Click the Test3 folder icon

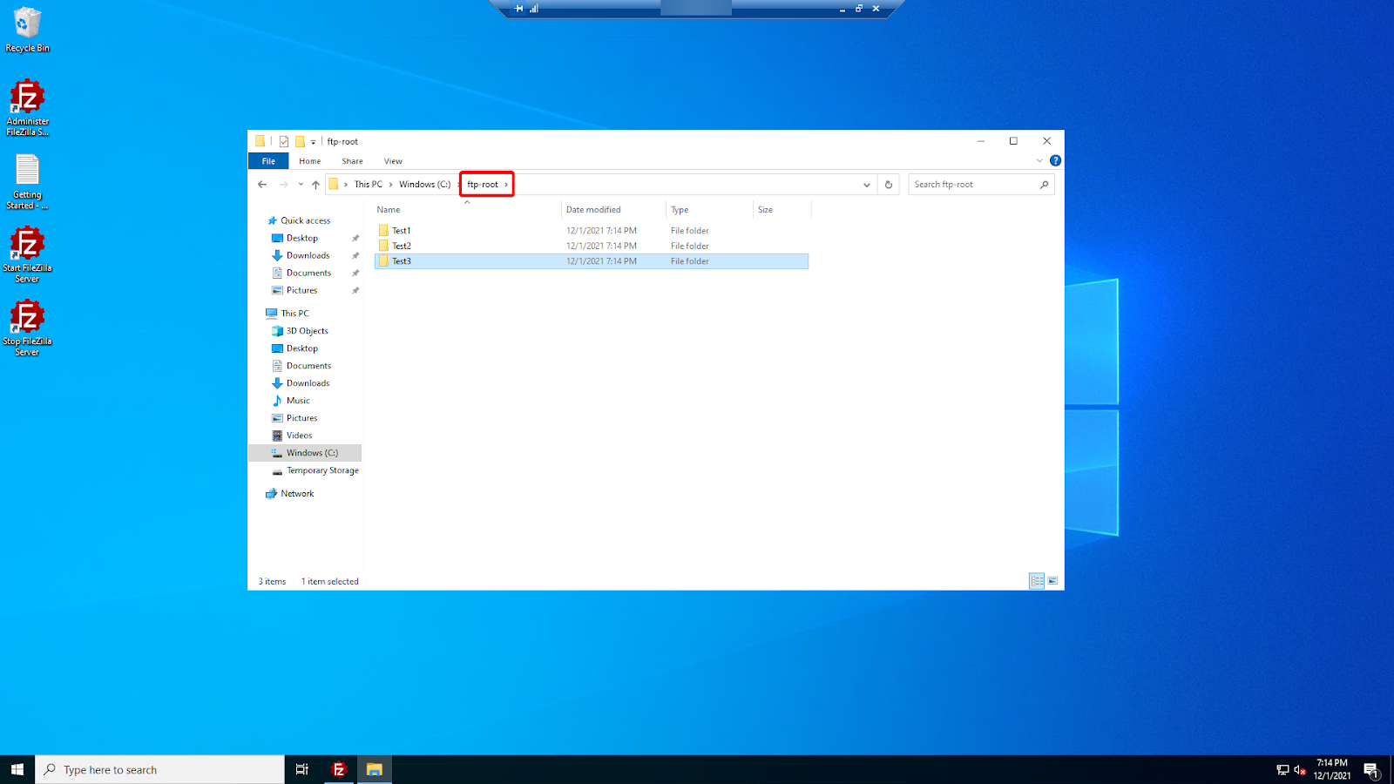[x=383, y=261]
